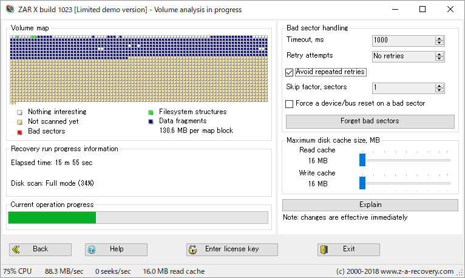
Task: Click the green arrows Back icon
Action: click(16, 249)
